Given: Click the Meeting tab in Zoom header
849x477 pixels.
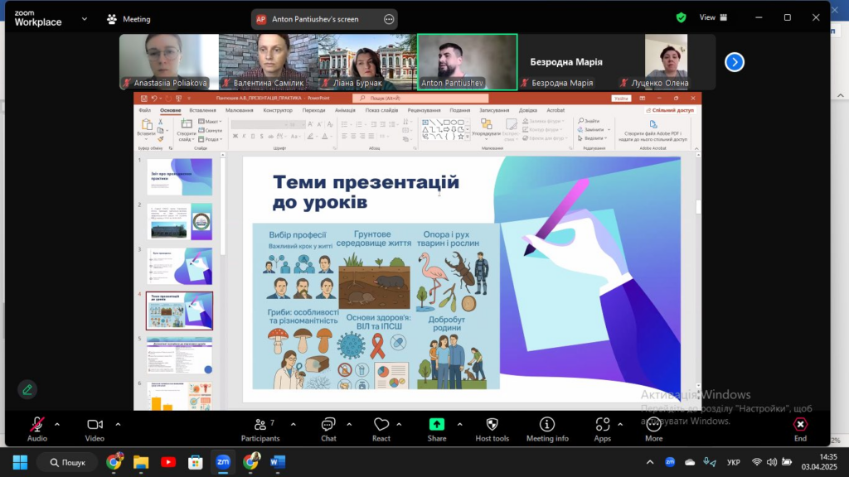Looking at the screenshot, I should click(x=129, y=19).
